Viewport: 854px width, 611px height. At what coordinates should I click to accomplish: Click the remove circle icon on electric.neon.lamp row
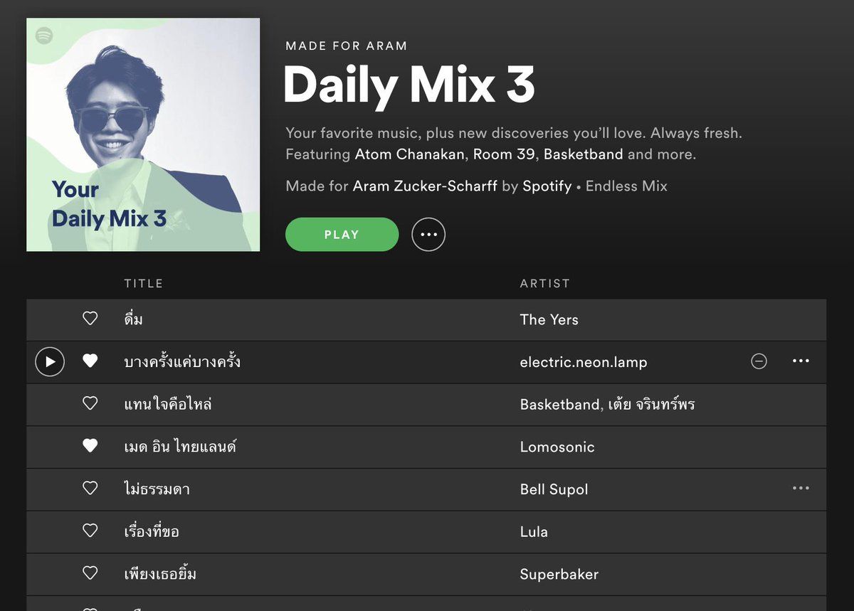click(759, 361)
